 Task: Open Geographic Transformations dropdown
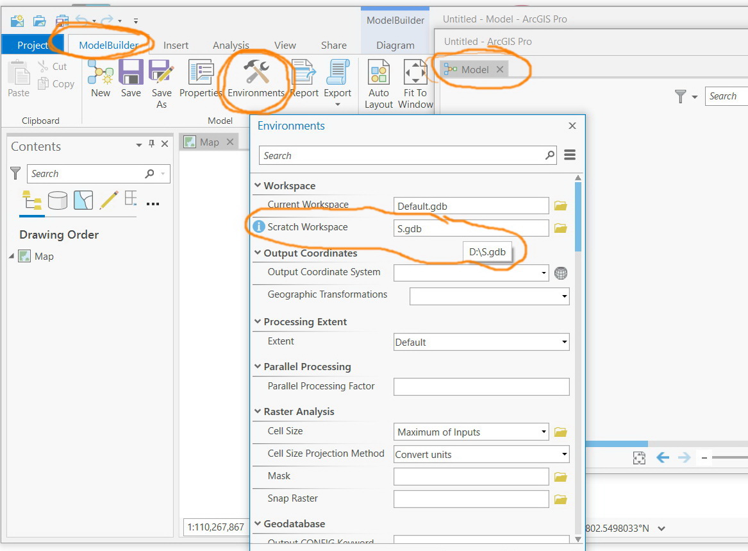tap(564, 296)
